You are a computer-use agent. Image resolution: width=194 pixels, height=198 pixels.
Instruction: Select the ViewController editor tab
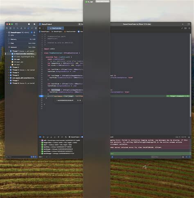click(56, 28)
